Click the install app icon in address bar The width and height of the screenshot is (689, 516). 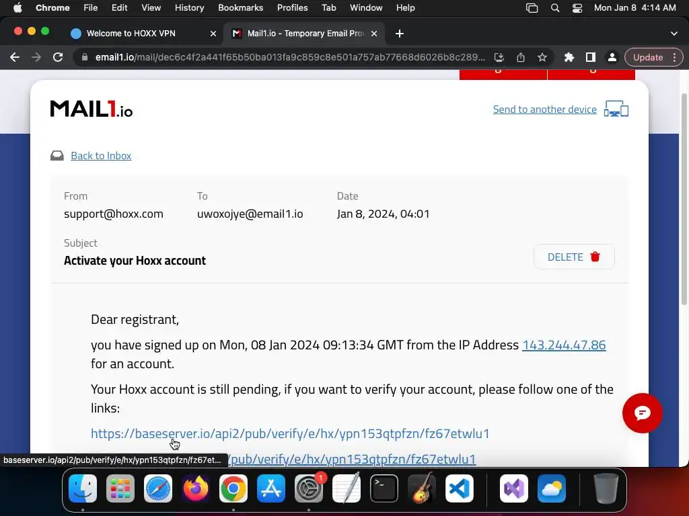(499, 58)
